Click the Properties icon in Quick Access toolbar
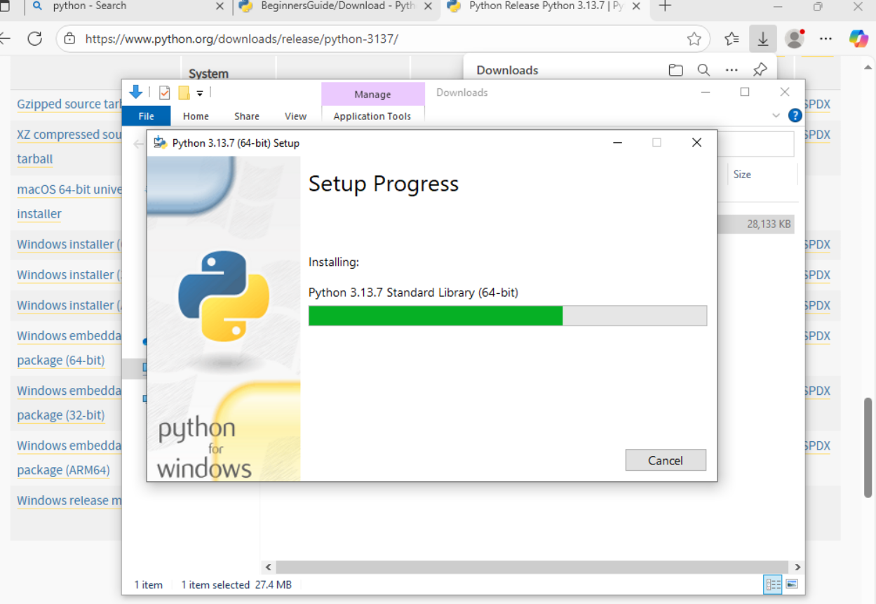The image size is (876, 604). [x=164, y=92]
